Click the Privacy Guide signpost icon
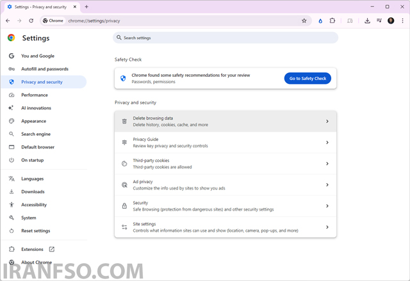 point(124,142)
